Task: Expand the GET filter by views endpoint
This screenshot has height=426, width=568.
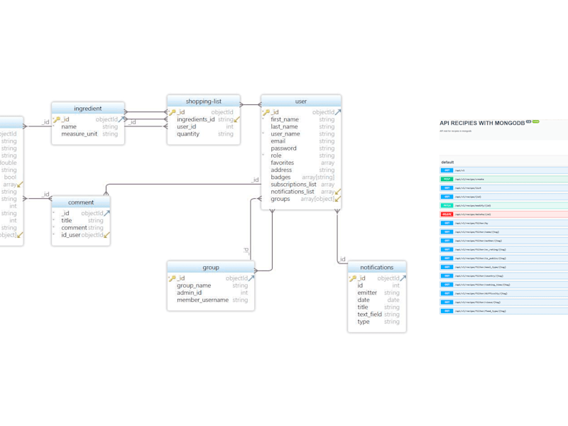Action: pos(504,302)
